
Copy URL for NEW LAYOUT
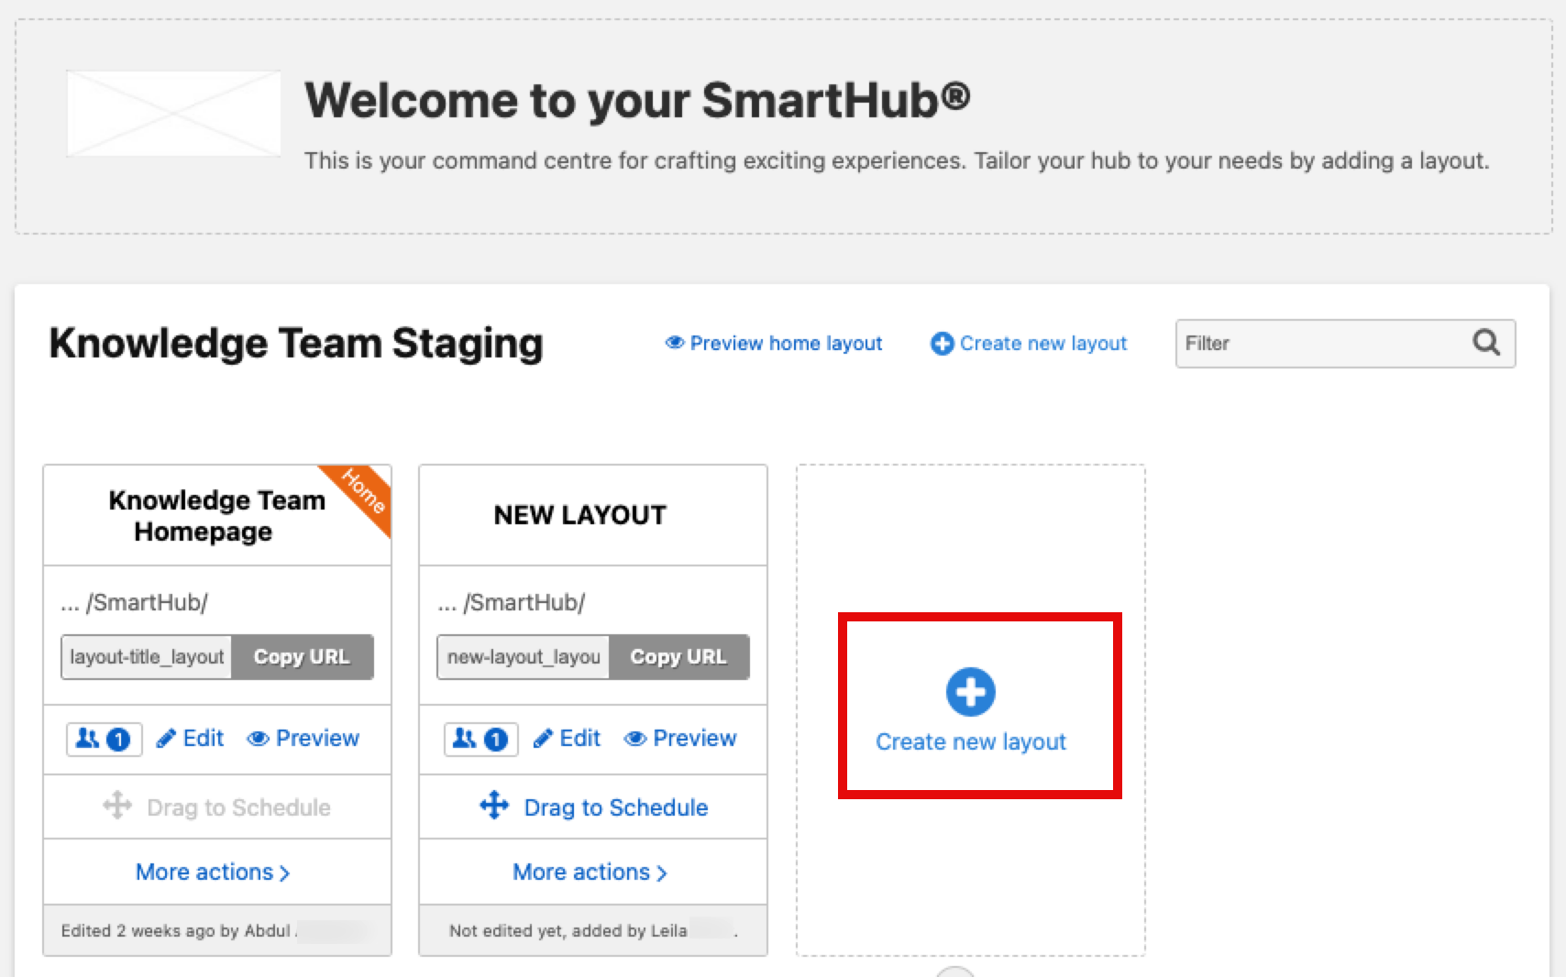[678, 657]
